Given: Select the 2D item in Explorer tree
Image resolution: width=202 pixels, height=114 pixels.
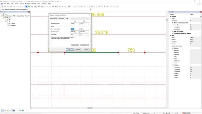Looking at the screenshot, I should tap(9, 20).
